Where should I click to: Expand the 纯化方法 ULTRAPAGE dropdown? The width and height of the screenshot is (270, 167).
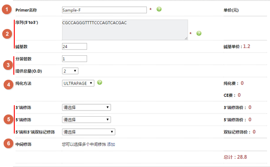coord(78,83)
